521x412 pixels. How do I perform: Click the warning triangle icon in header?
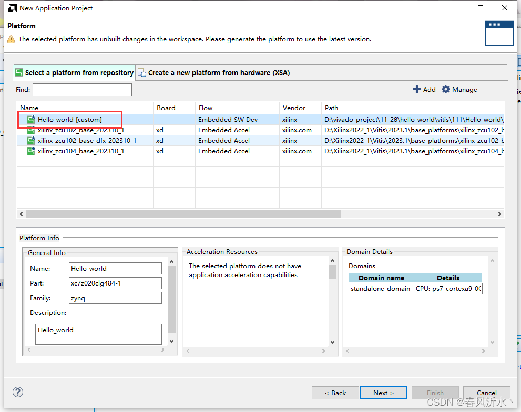(11, 39)
